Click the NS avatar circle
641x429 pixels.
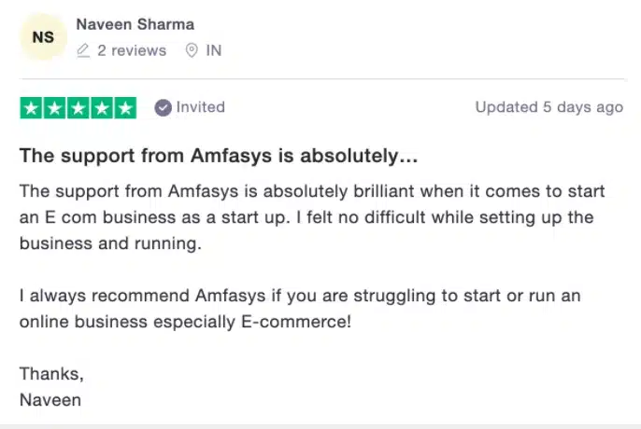[43, 37]
